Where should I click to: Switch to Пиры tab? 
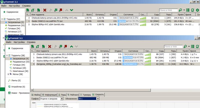pos(62,95)
